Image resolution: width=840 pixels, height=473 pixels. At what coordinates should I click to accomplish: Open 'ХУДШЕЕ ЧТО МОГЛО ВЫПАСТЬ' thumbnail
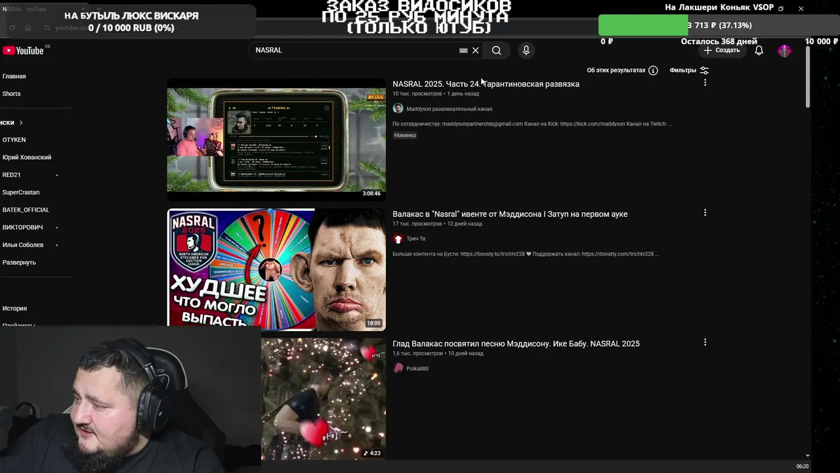point(276,269)
